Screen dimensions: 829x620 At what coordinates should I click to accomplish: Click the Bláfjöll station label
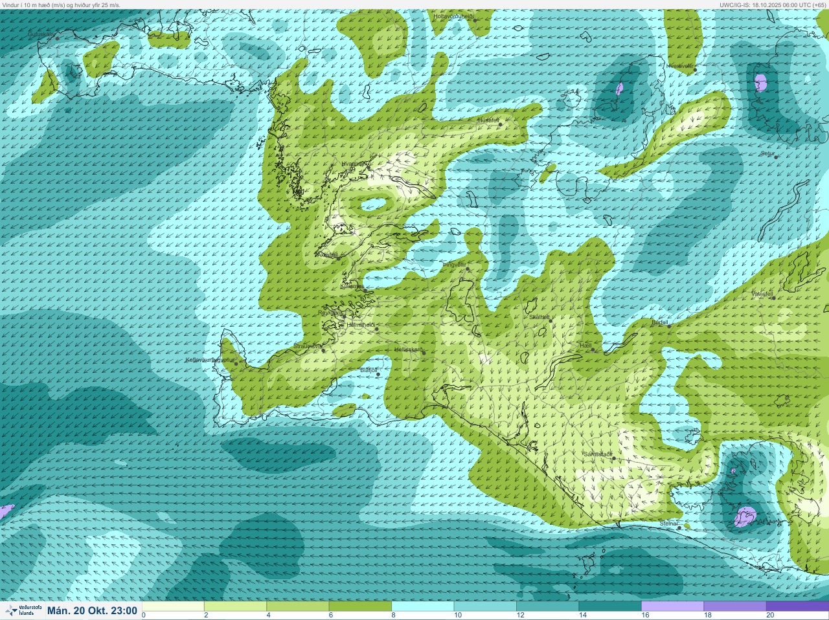coord(369,370)
